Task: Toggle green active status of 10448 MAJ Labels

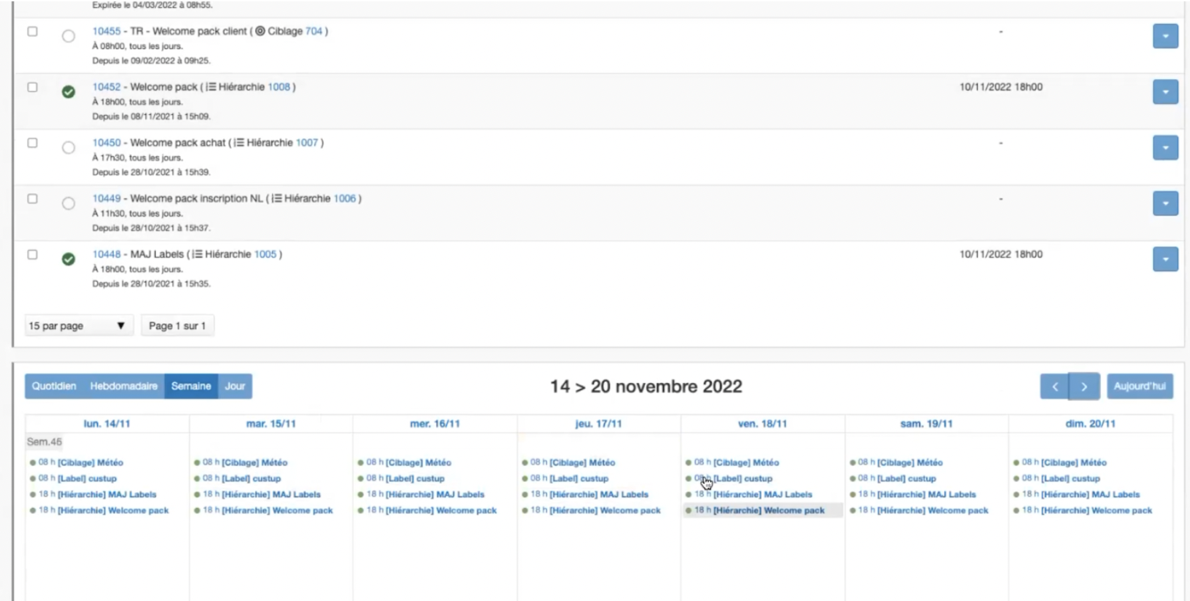Action: tap(69, 259)
